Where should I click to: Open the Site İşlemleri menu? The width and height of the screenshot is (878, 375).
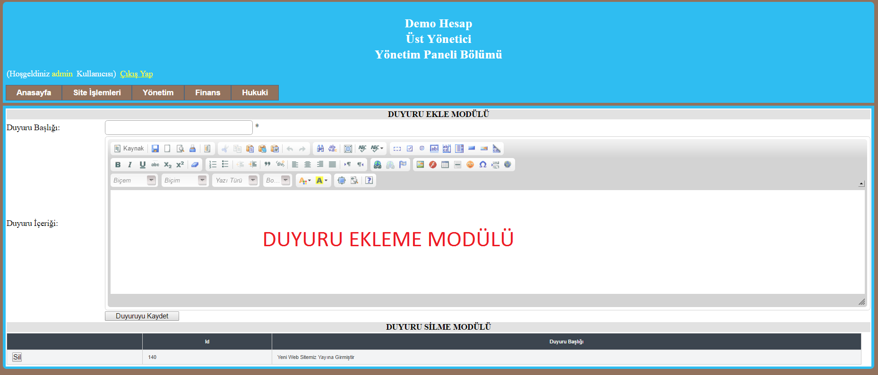pyautogui.click(x=97, y=92)
